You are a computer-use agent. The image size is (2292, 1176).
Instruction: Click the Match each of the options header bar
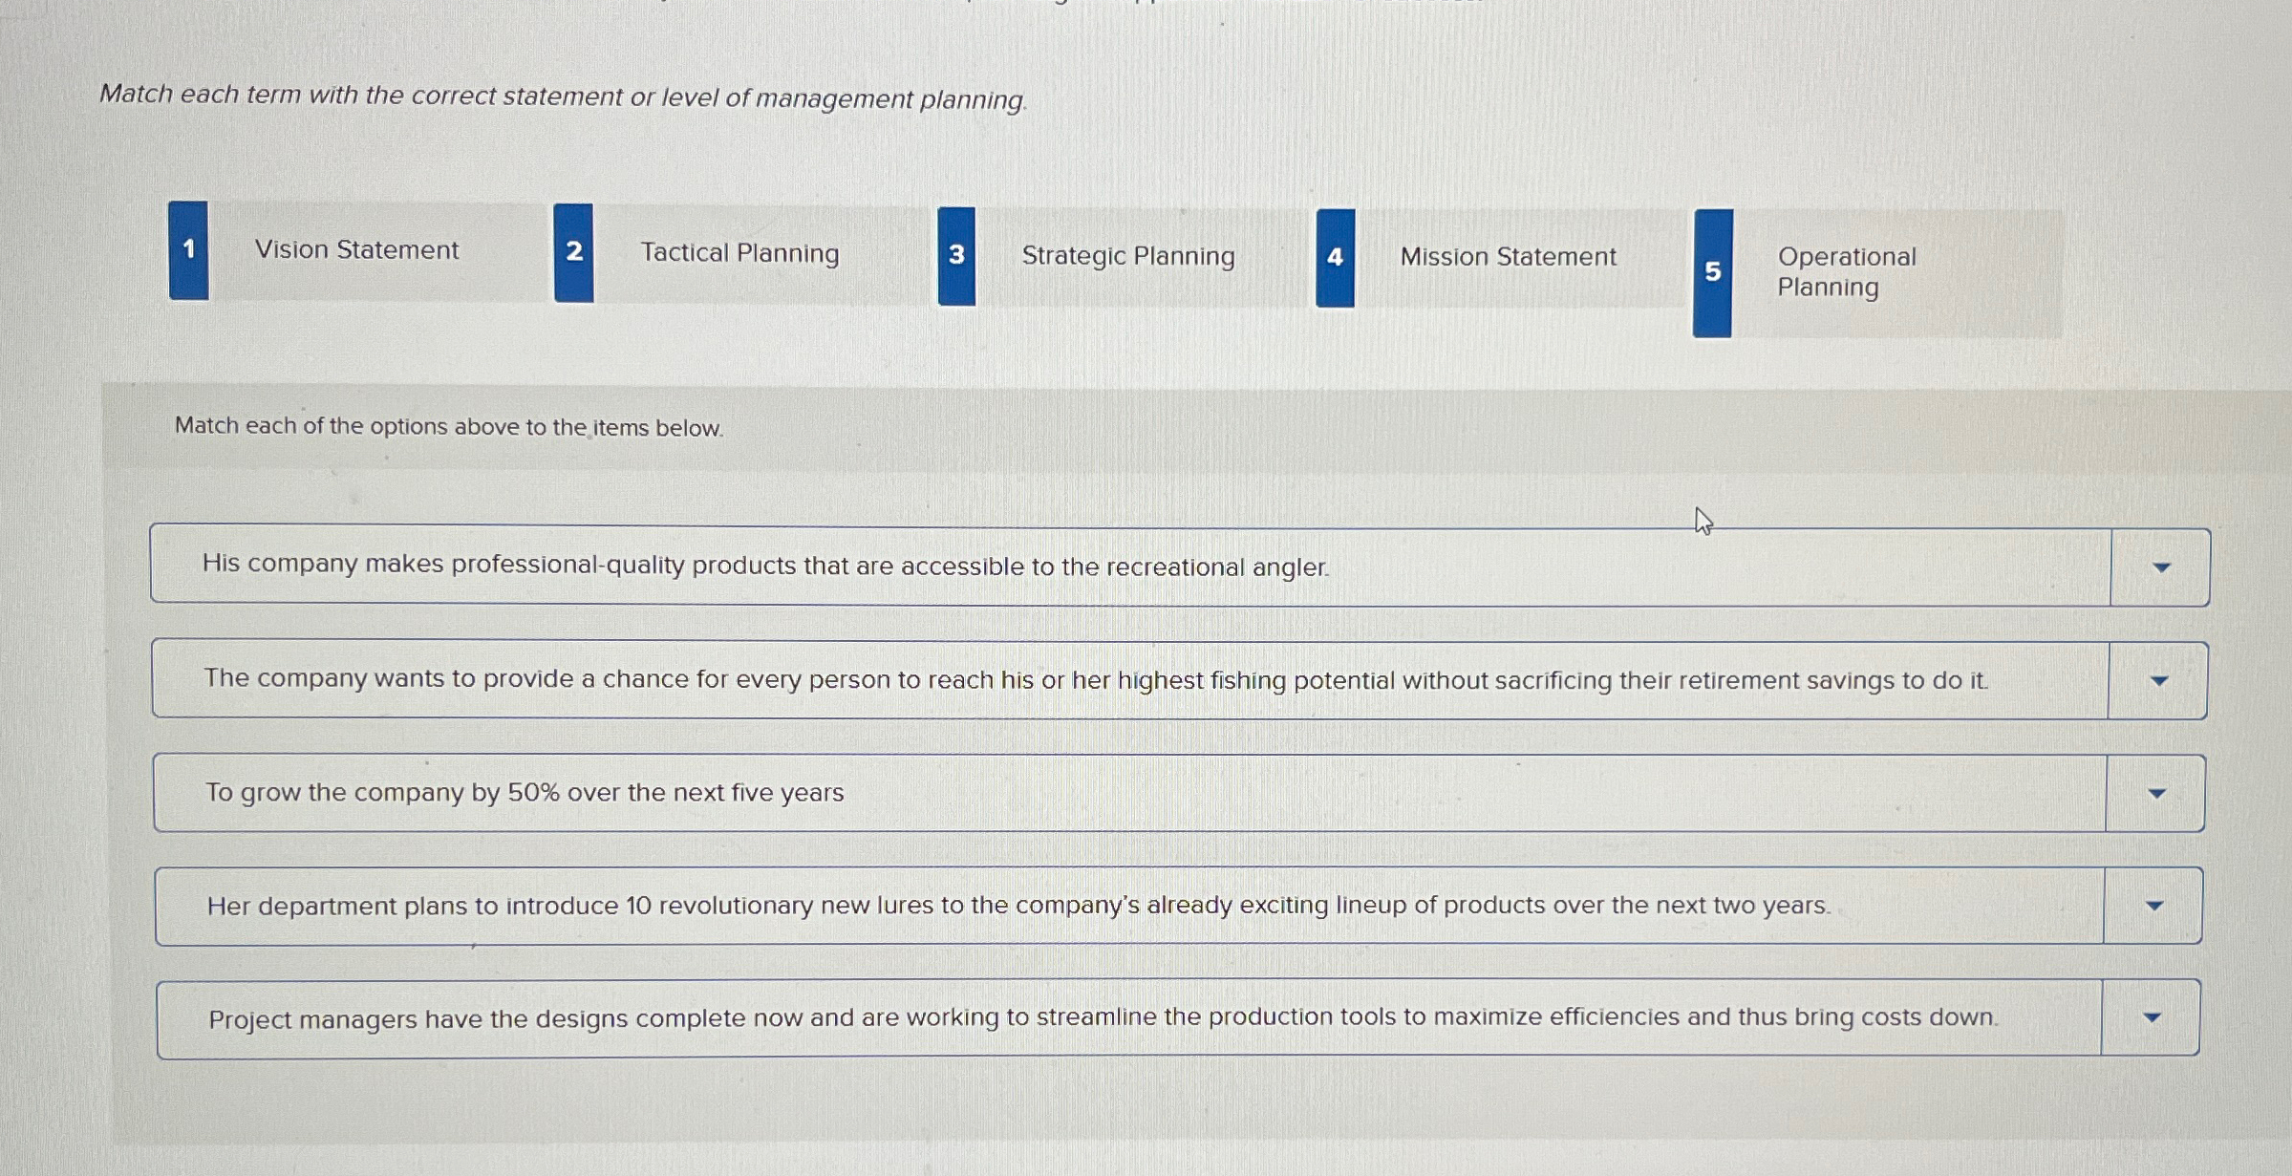point(447,426)
